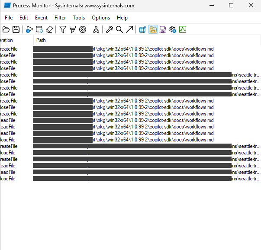Show the Process Tree icon
This screenshot has width=261, height=250.
click(96, 29)
